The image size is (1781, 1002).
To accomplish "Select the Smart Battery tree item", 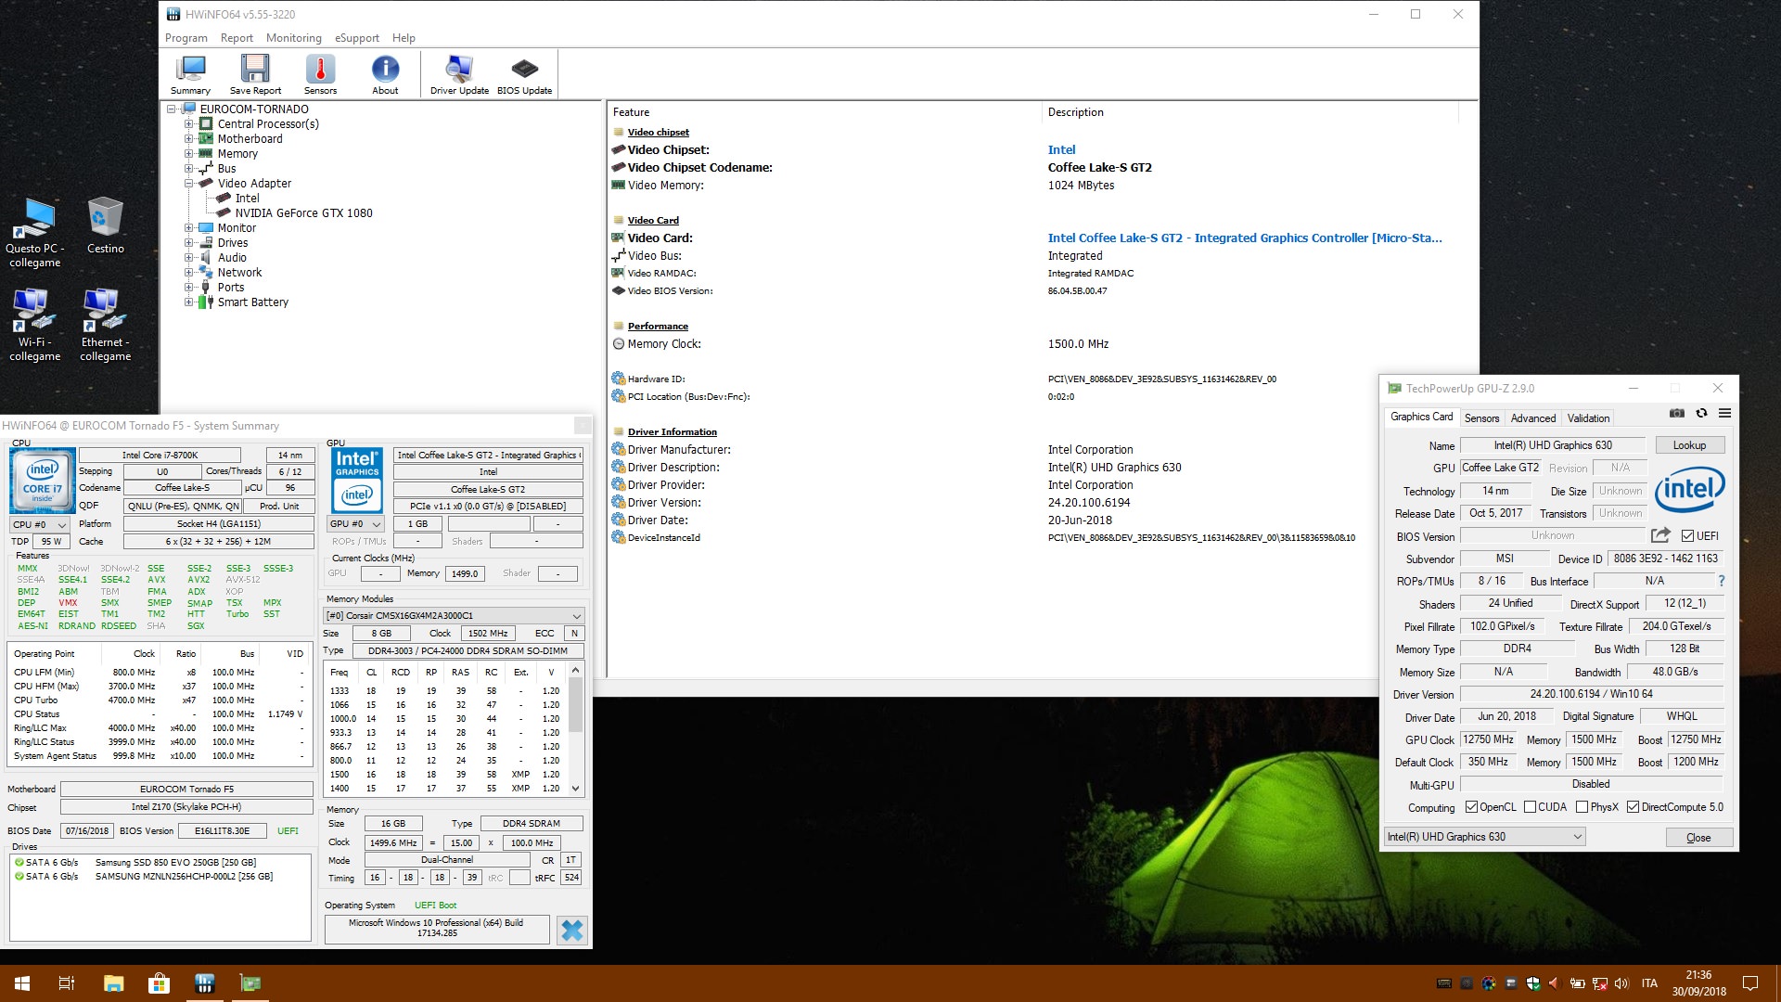I will click(x=252, y=302).
